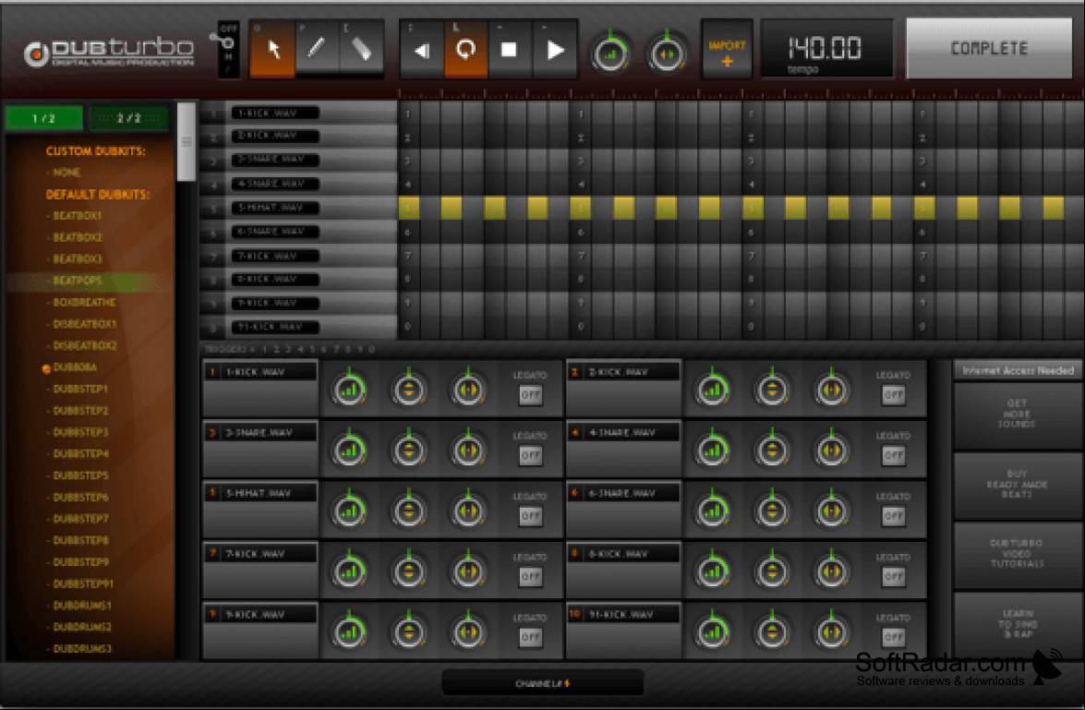The width and height of the screenshot is (1085, 710).
Task: Click the Complete button
Action: tap(989, 48)
